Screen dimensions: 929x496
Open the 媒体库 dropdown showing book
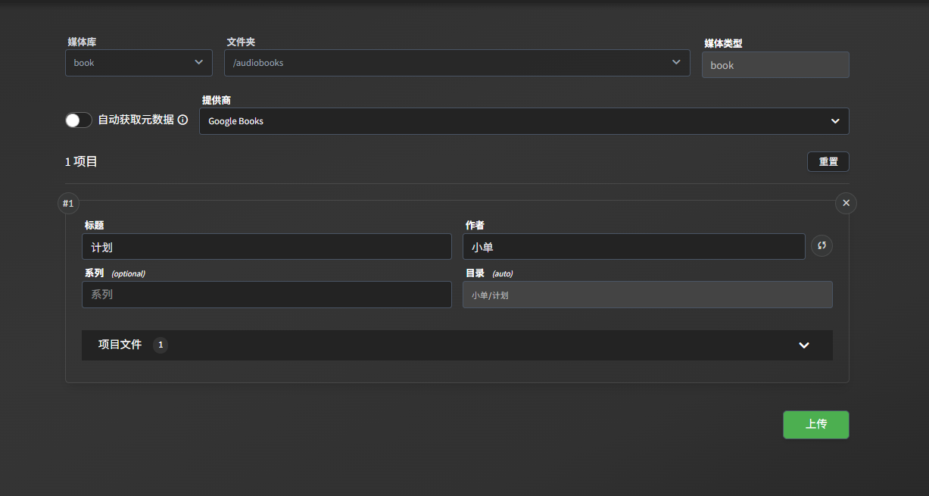(x=139, y=63)
